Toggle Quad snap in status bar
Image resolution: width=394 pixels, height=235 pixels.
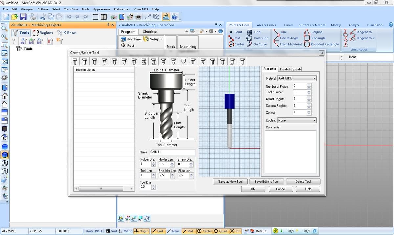coord(221,231)
